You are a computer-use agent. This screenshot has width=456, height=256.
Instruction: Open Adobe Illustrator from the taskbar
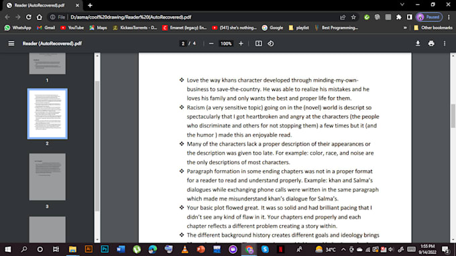(89, 249)
